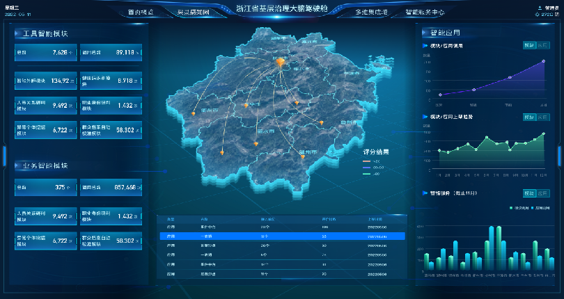Switch to the 资源感知网 tab
Viewport: 564px width, 299px height.
click(194, 13)
